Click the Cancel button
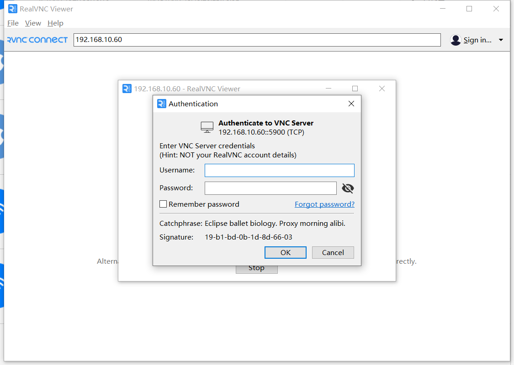 point(333,252)
